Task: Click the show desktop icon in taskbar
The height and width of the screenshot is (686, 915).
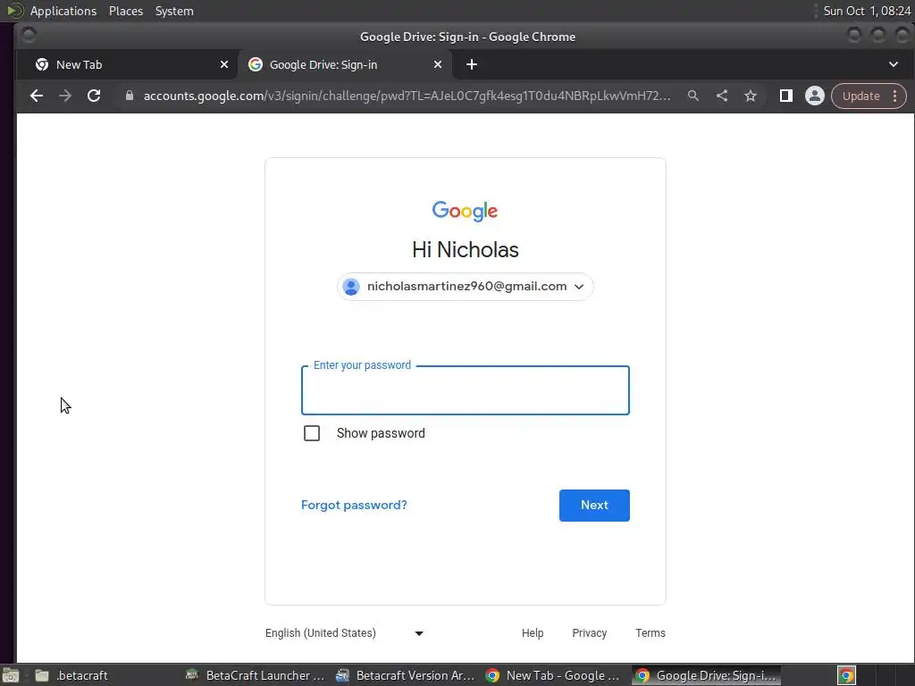Action: tap(11, 675)
